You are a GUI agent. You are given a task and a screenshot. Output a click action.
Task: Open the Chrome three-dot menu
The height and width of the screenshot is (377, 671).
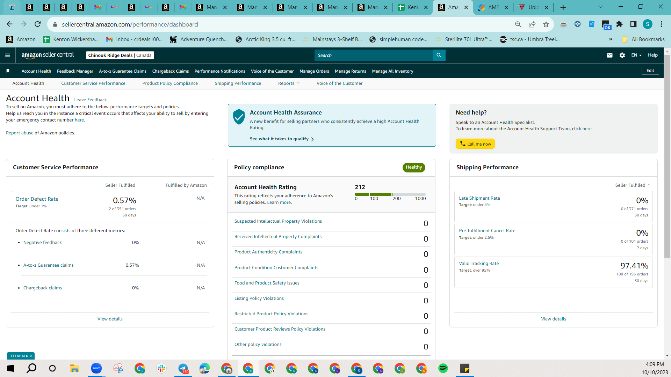[x=661, y=24]
